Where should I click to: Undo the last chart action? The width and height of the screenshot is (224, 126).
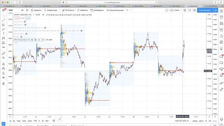coord(127,10)
